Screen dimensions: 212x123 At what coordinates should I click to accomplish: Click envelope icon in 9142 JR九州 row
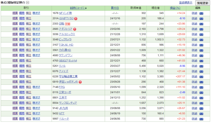coord(201,108)
